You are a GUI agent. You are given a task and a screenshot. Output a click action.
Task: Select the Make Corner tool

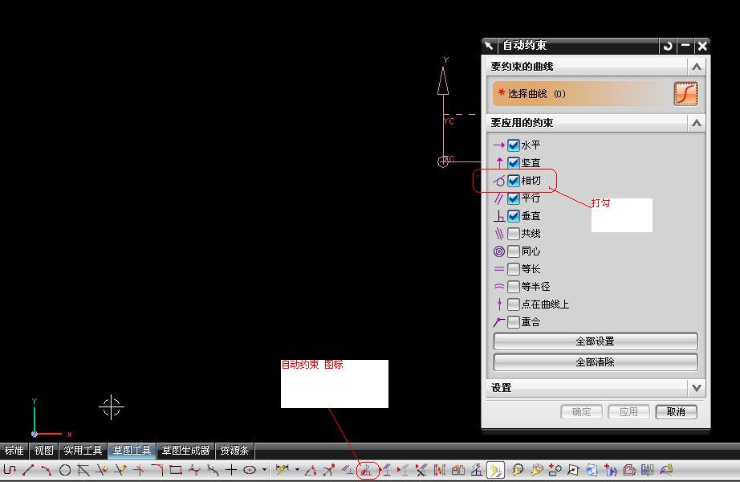[139, 470]
